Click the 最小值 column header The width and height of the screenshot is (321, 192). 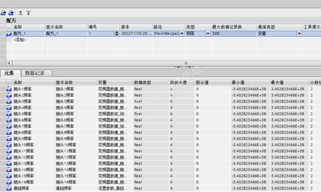[x=250, y=83]
